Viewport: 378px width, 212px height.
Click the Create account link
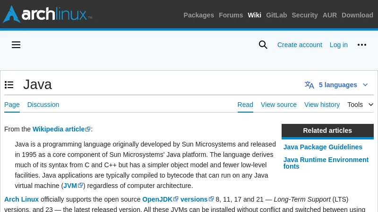pos(300,45)
